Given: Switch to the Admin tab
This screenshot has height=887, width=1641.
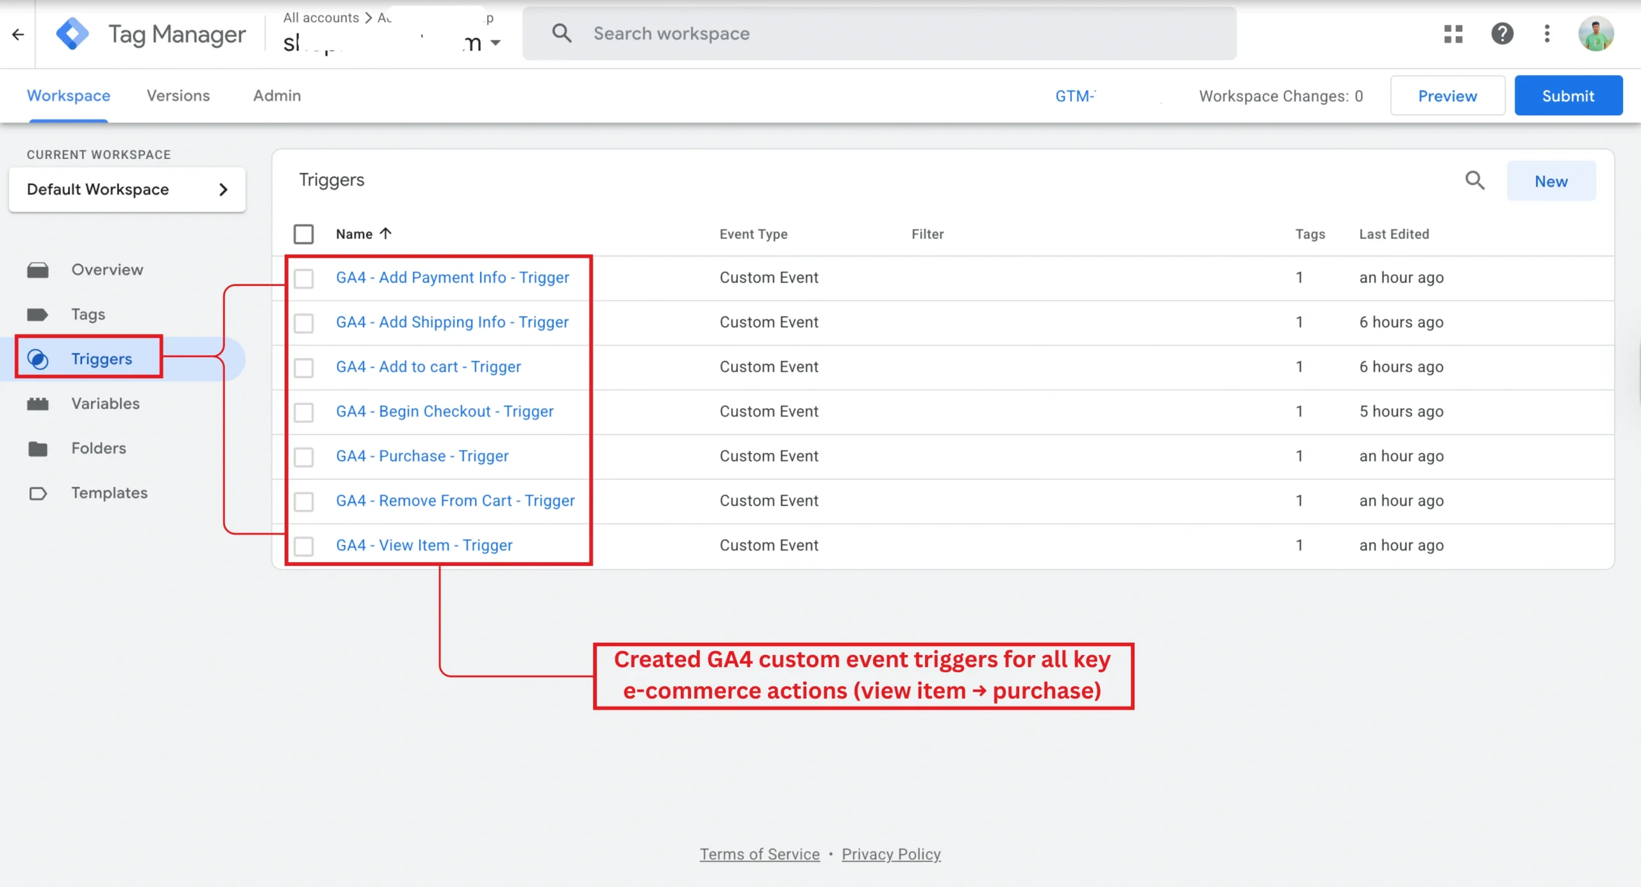Looking at the screenshot, I should (276, 95).
